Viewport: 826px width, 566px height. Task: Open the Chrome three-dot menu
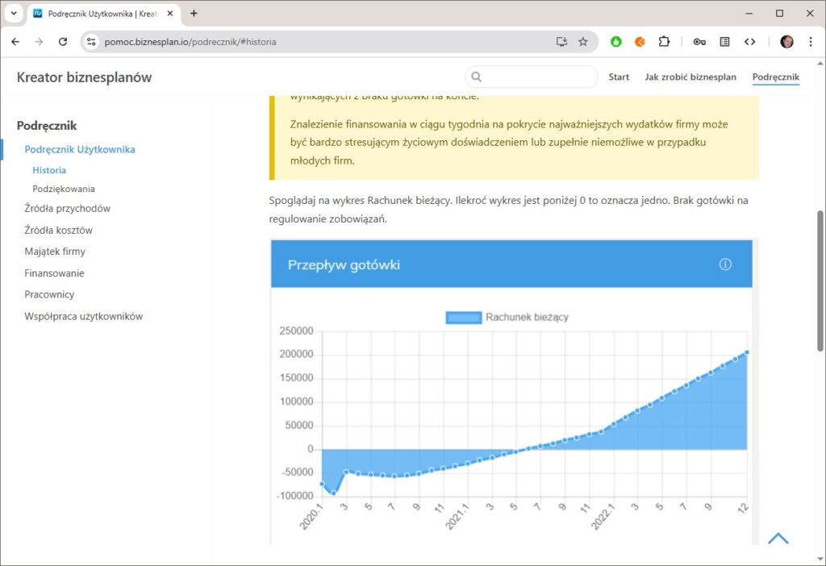pos(809,42)
